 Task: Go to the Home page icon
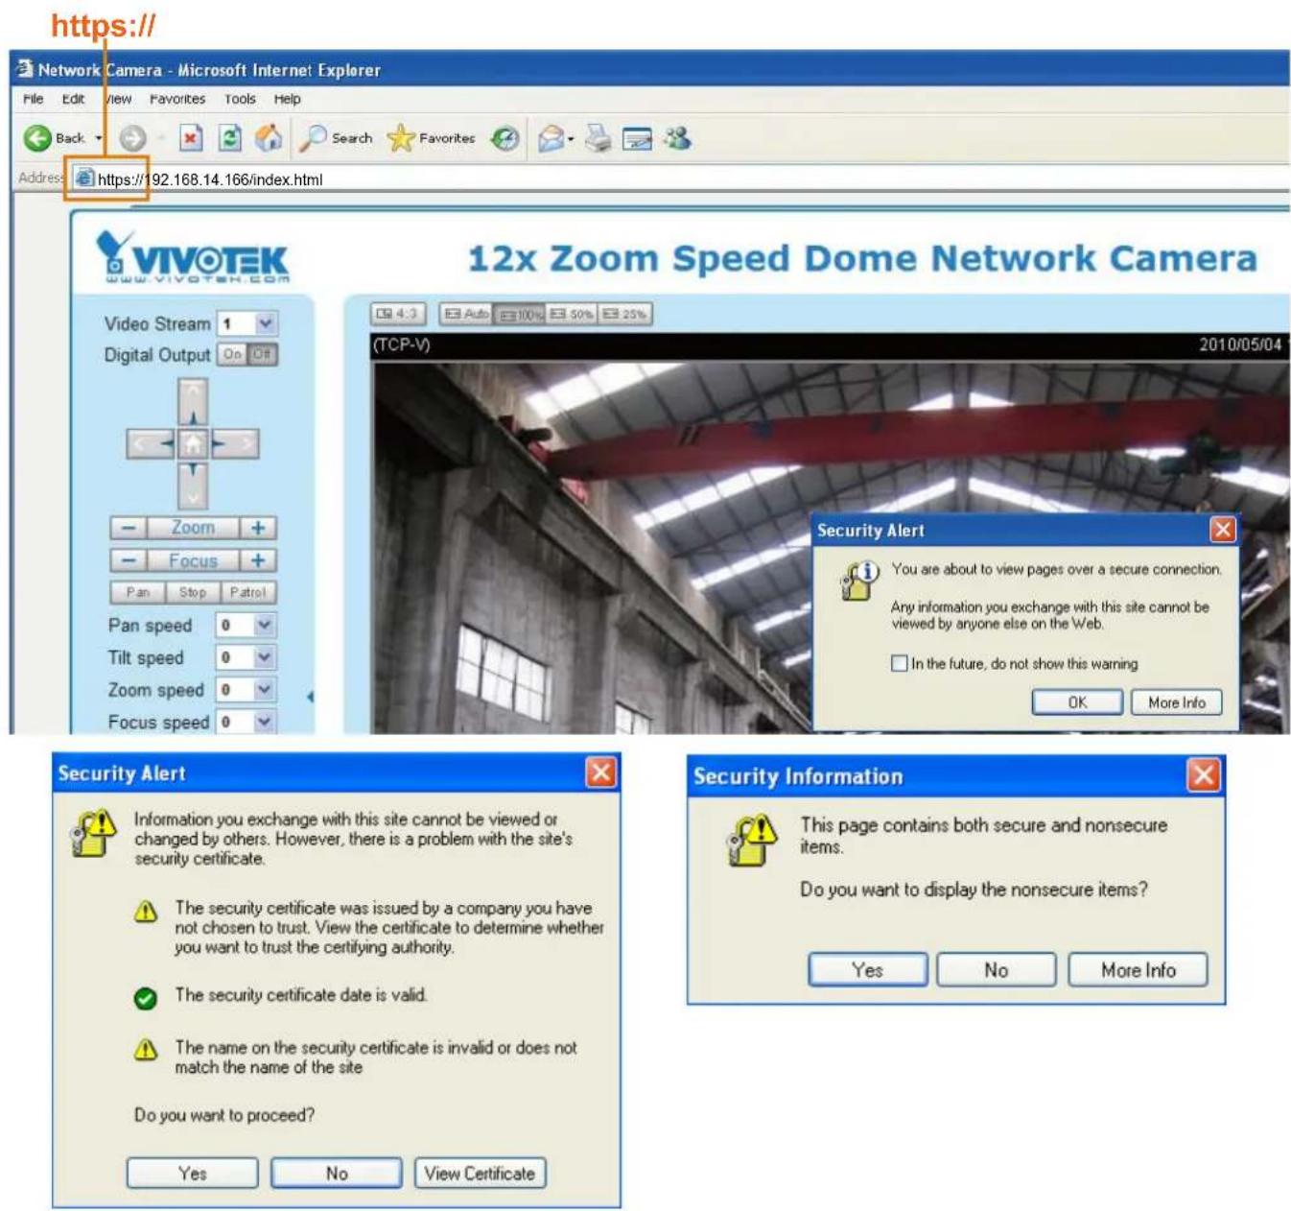269,138
